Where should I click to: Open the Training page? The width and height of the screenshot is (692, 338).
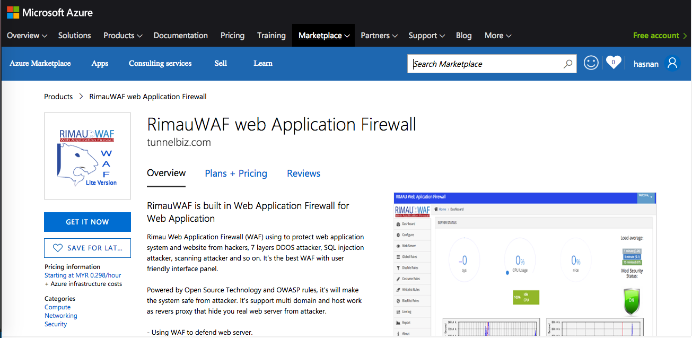coord(271,36)
